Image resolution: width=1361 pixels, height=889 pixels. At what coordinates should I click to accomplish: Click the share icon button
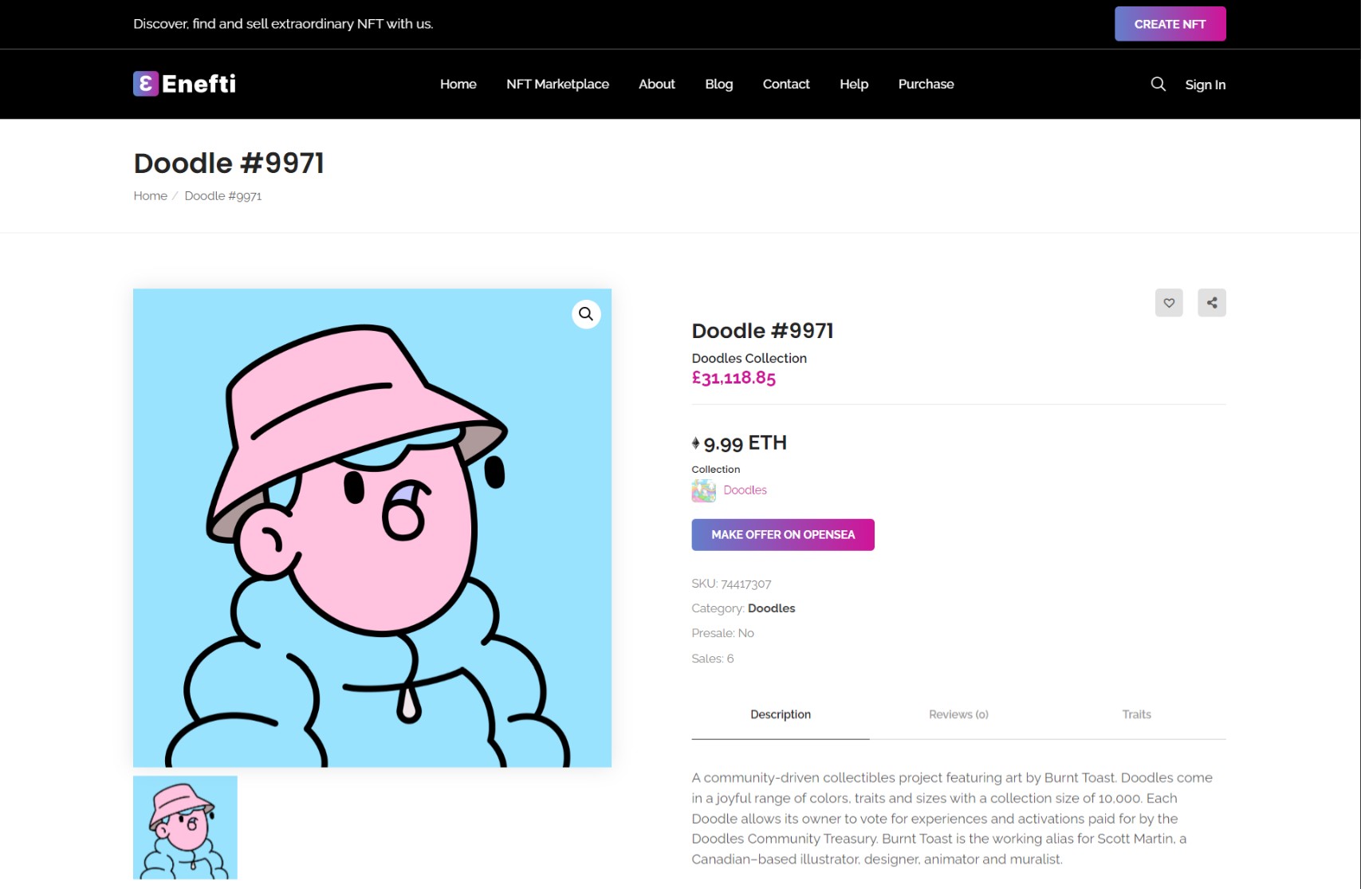1211,303
